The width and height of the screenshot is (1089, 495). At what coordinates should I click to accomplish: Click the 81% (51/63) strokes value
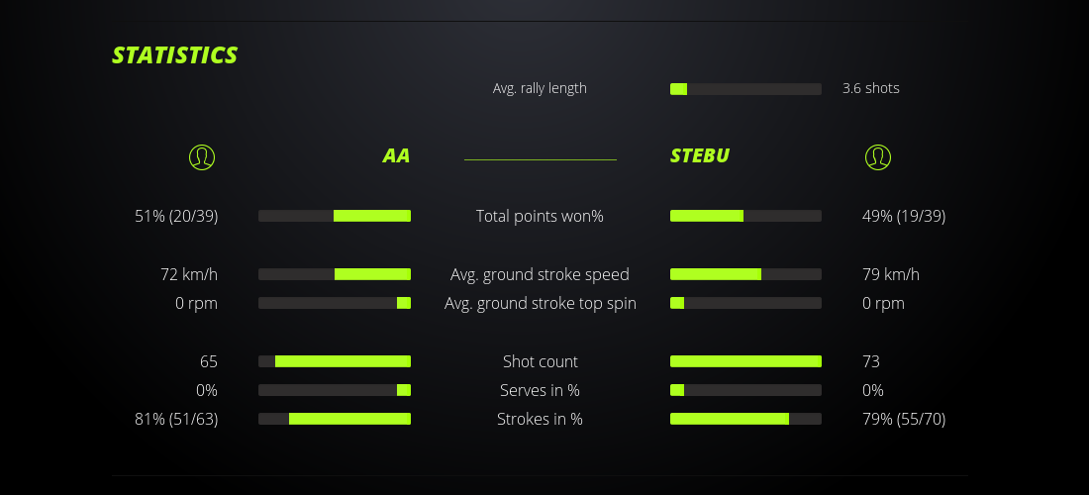pyautogui.click(x=176, y=419)
